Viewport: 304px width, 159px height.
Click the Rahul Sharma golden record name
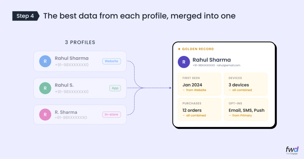click(x=212, y=60)
